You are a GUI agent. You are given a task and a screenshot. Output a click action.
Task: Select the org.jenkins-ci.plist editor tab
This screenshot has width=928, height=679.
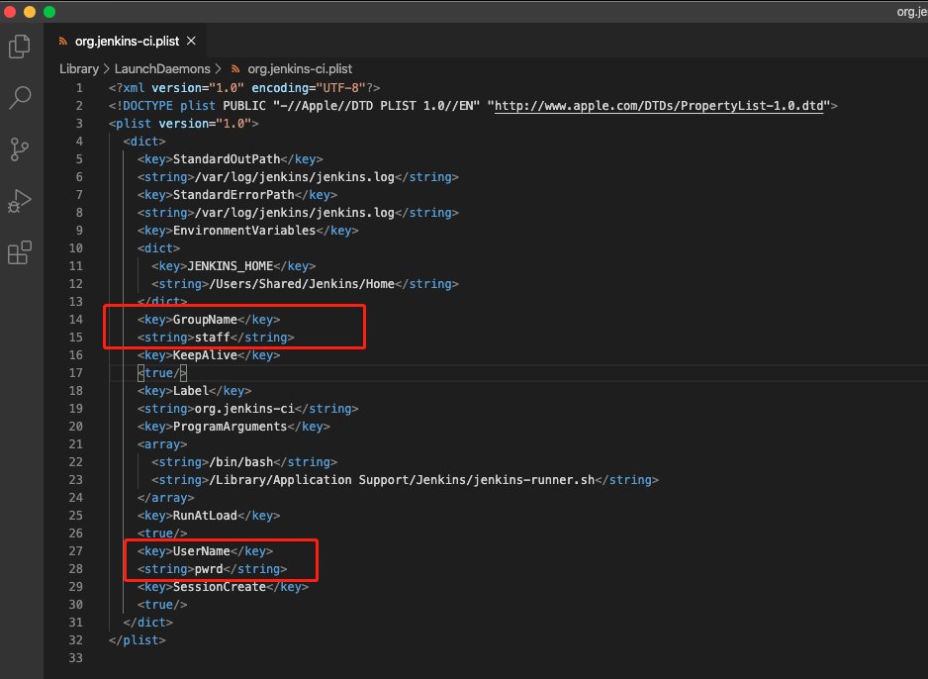tap(129, 42)
